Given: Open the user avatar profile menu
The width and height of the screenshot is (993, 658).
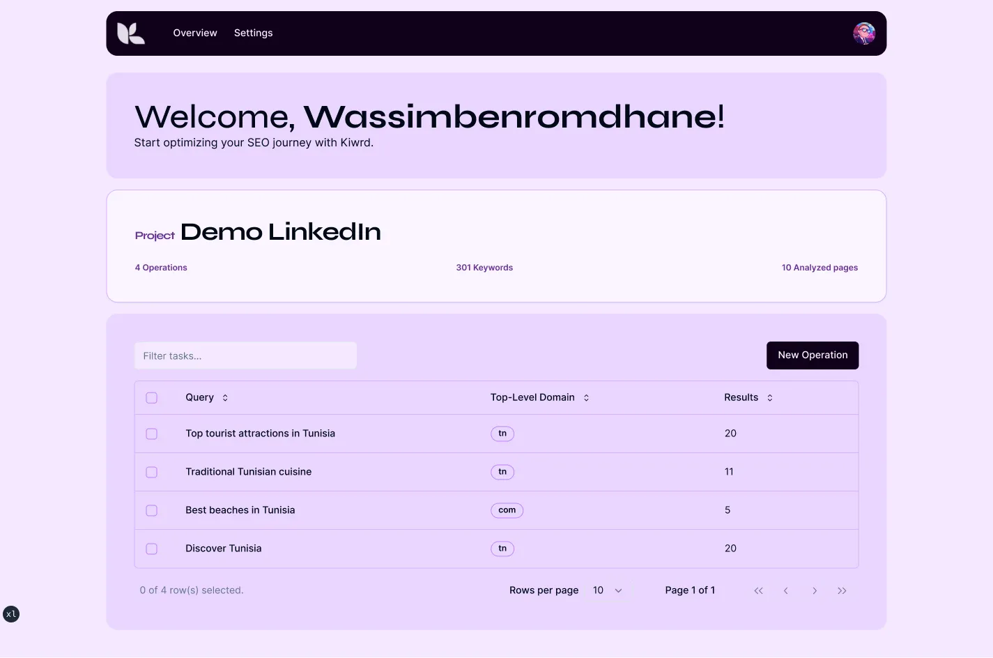Looking at the screenshot, I should pos(864,33).
